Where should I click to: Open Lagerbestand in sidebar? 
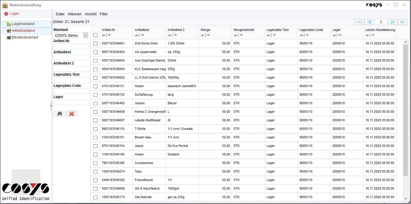pos(23,24)
